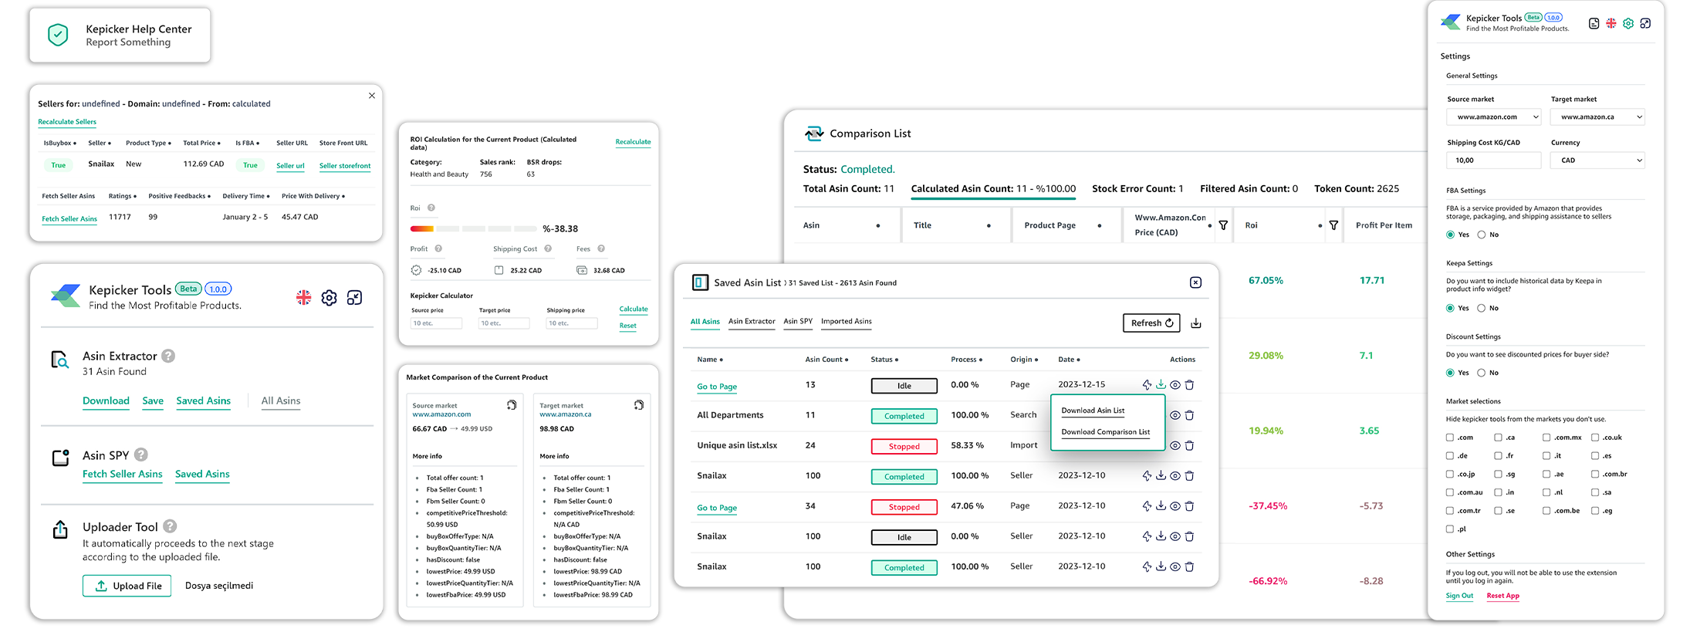The image size is (1690, 632).
Task: Select No for Discount Settings
Action: pyautogui.click(x=1482, y=373)
